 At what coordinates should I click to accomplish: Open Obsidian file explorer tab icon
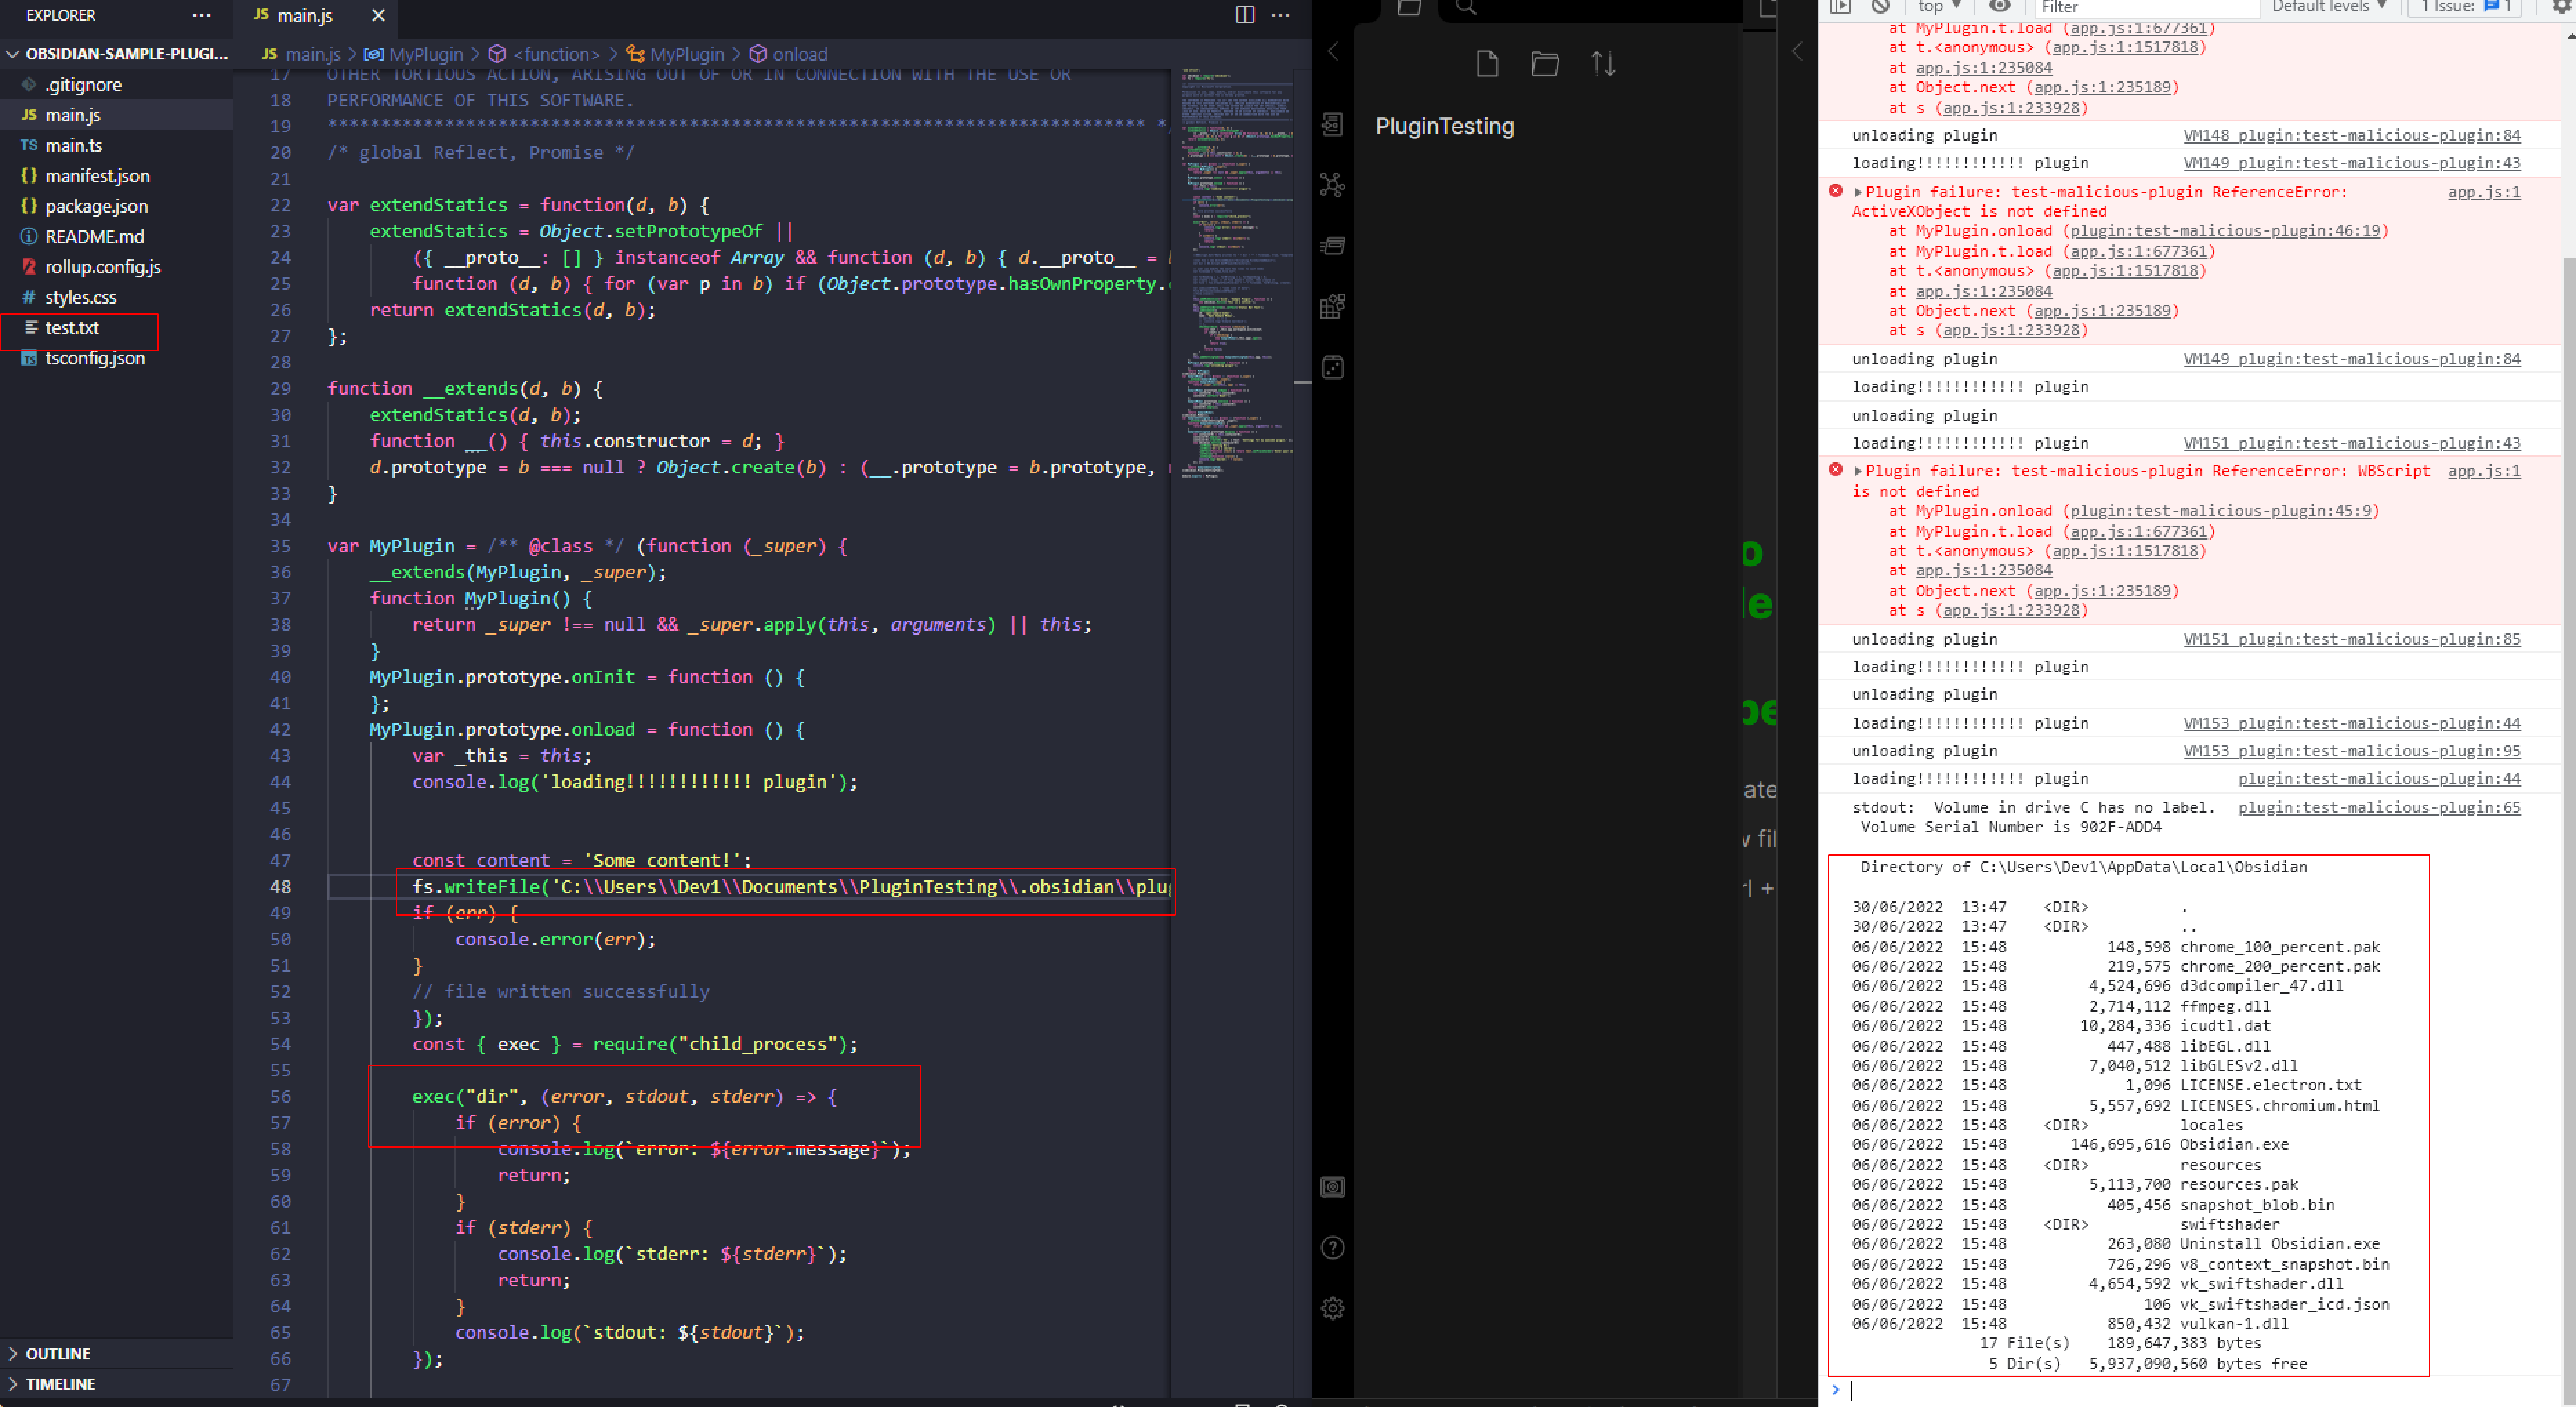pos(1409,7)
